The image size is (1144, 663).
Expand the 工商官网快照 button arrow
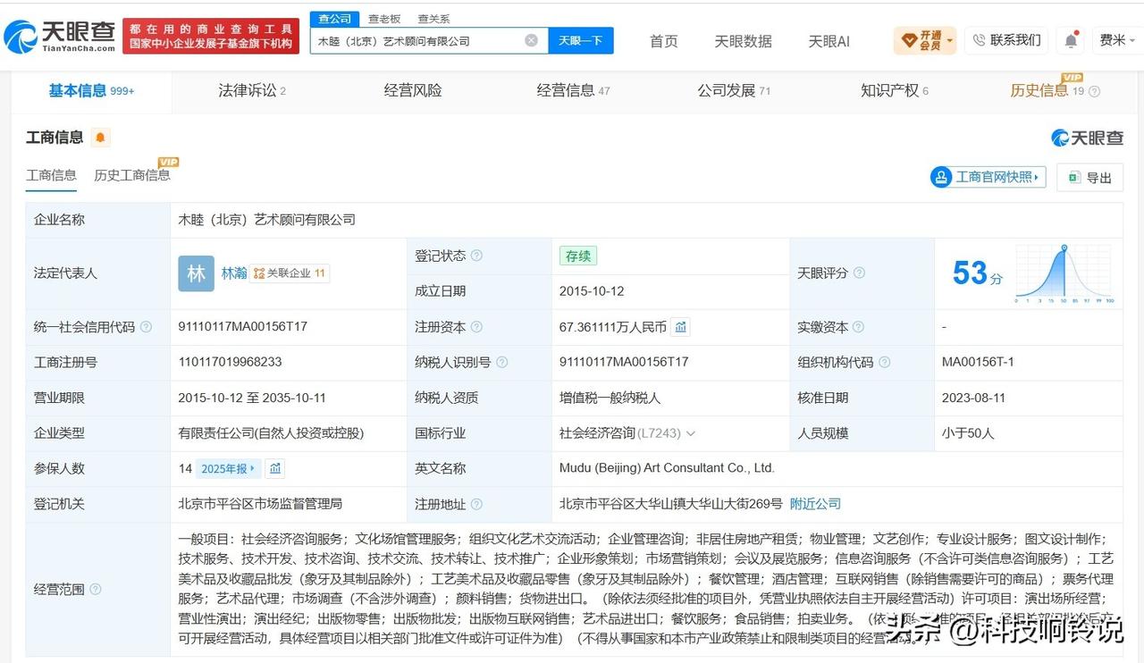click(x=1037, y=177)
